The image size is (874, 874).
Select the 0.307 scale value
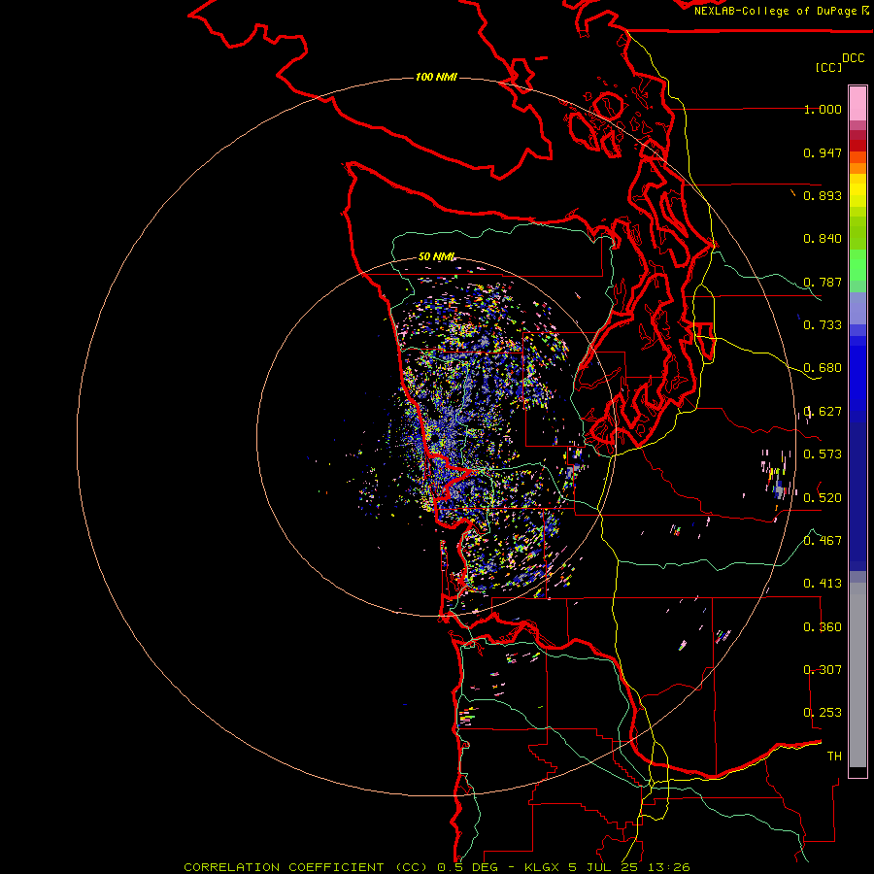click(x=823, y=670)
